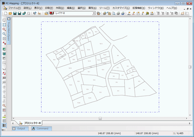Image resolution: width=194 pixels, height=137 pixels.
Task: Click the orange book icon near right end of toolbar
Action: tap(182, 13)
